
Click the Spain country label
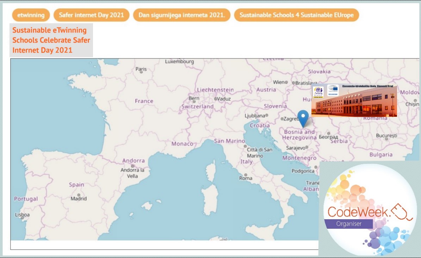[76, 185]
